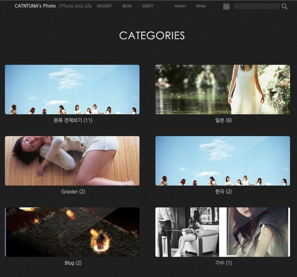Click the Photo and Life tagline
The image size is (297, 277).
click(x=76, y=6)
